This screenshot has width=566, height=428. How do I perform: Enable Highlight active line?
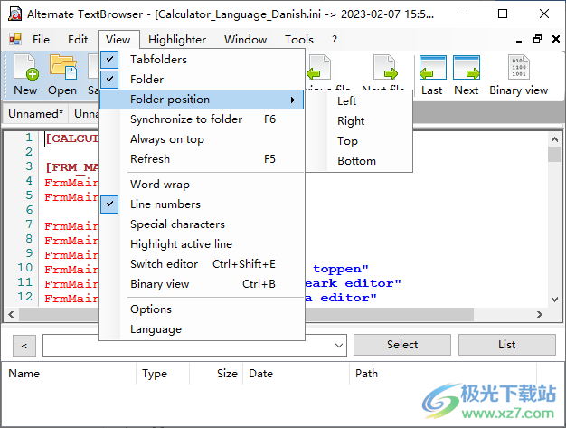click(201, 244)
